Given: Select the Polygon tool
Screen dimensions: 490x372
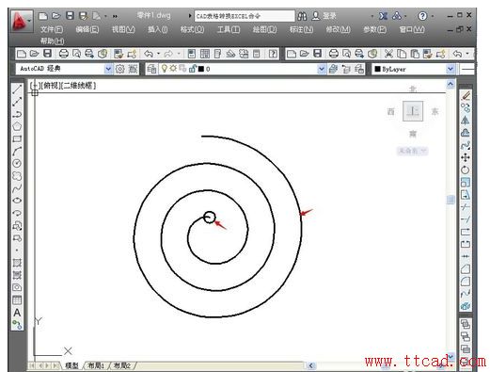Looking at the screenshot, I should (17, 126).
